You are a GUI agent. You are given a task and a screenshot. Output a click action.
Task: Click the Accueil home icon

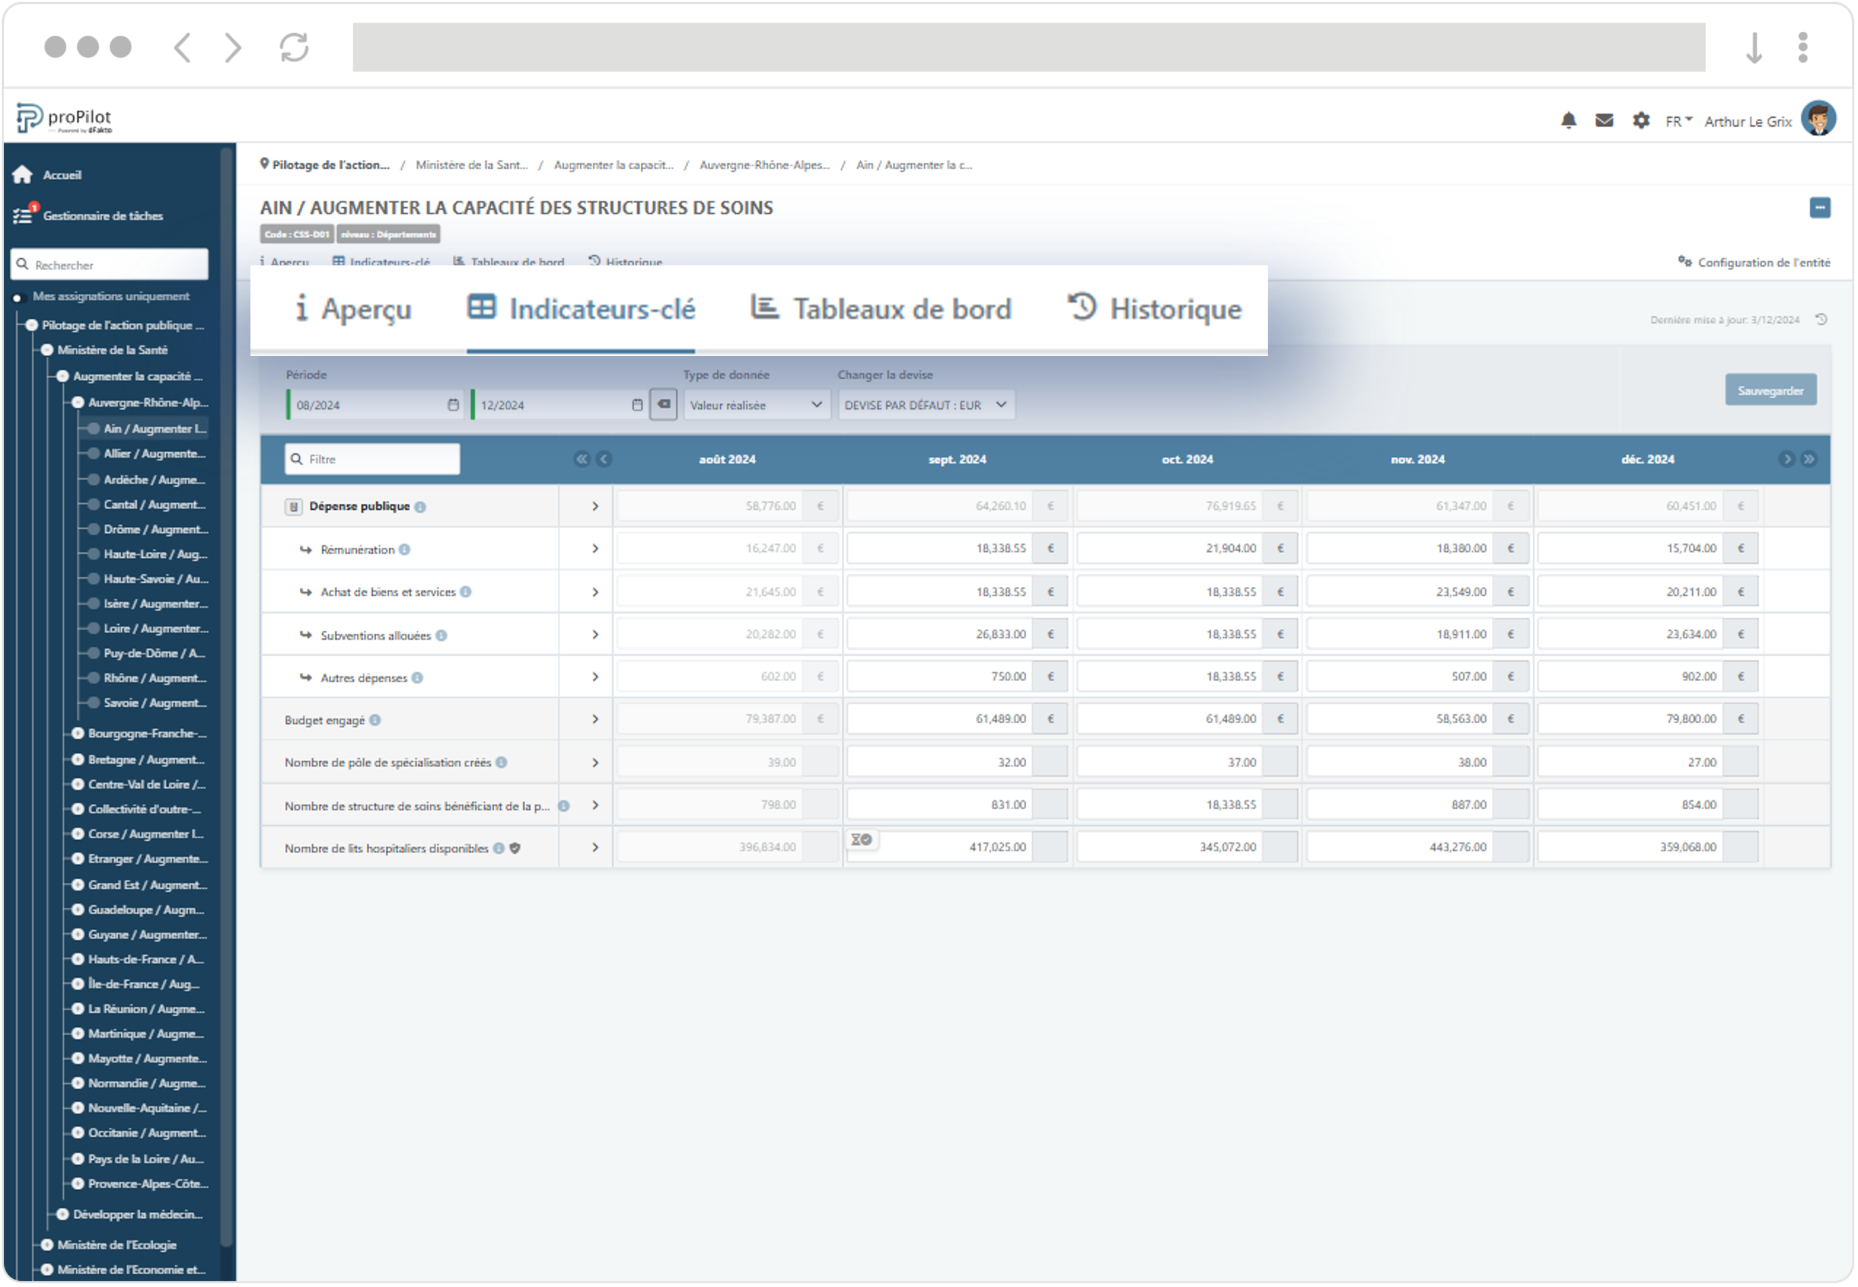coord(22,175)
